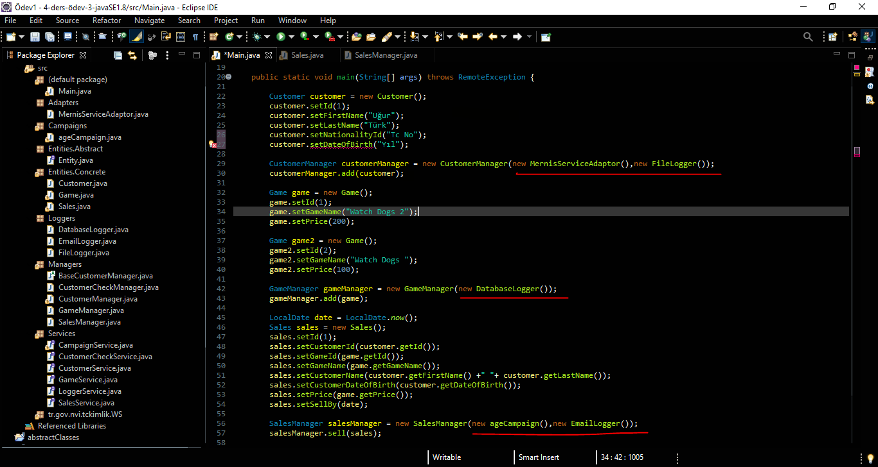Screen dimensions: 878x467
Task: Open the Run button dropdown arrow
Action: 291,37
